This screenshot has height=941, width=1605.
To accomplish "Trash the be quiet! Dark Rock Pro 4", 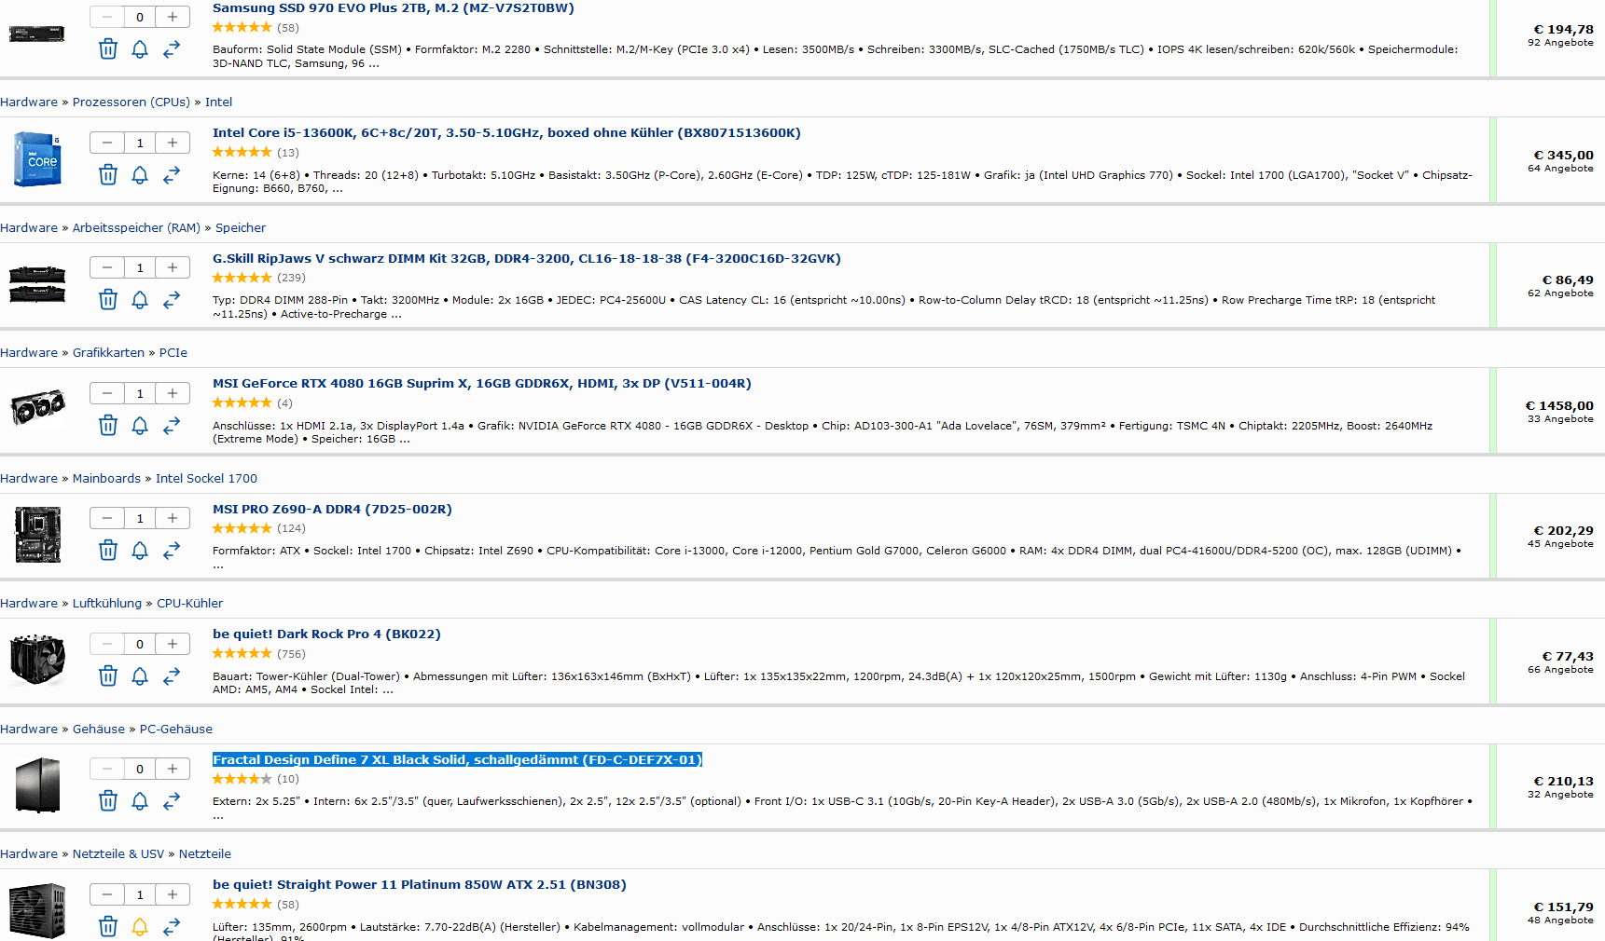I will (108, 675).
